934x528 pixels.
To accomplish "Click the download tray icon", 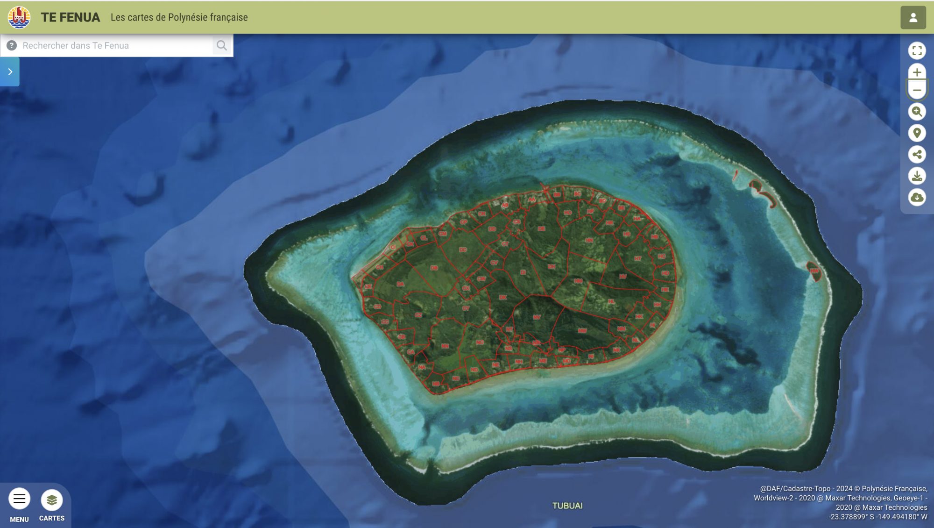I will pyautogui.click(x=917, y=176).
